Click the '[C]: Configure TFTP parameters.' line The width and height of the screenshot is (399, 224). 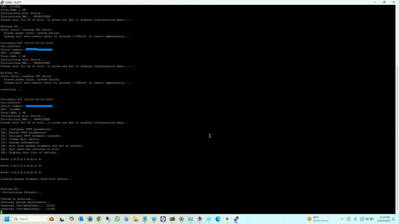click(26, 129)
